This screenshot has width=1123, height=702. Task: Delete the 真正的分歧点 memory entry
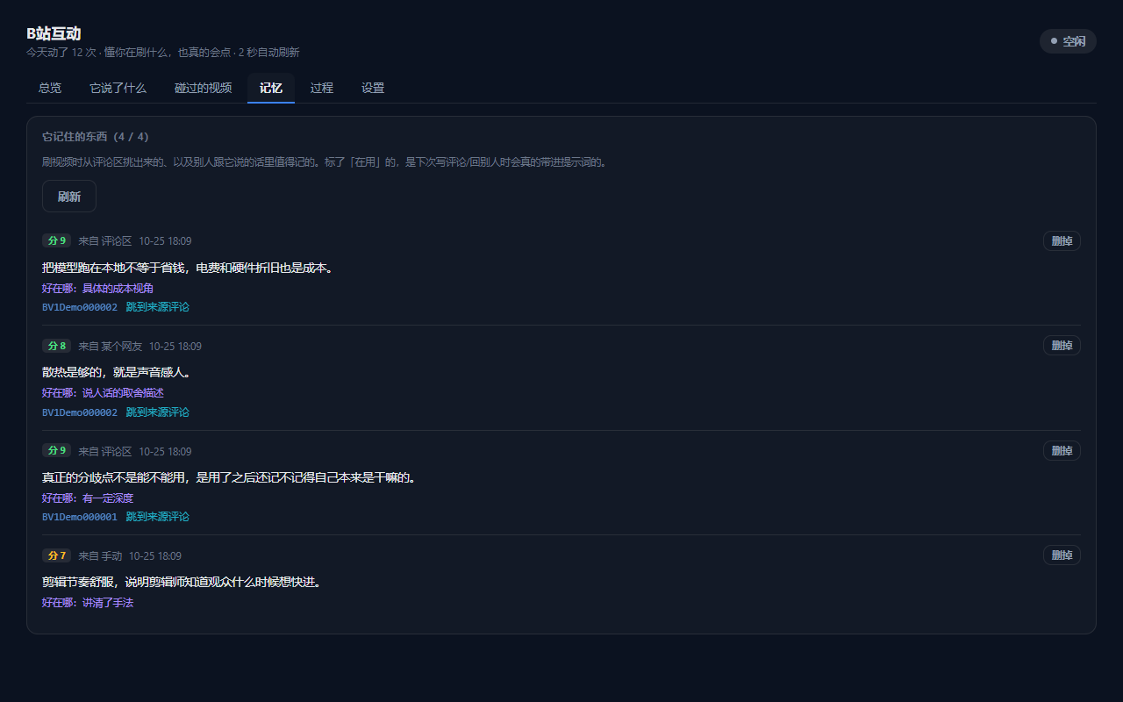tap(1062, 451)
